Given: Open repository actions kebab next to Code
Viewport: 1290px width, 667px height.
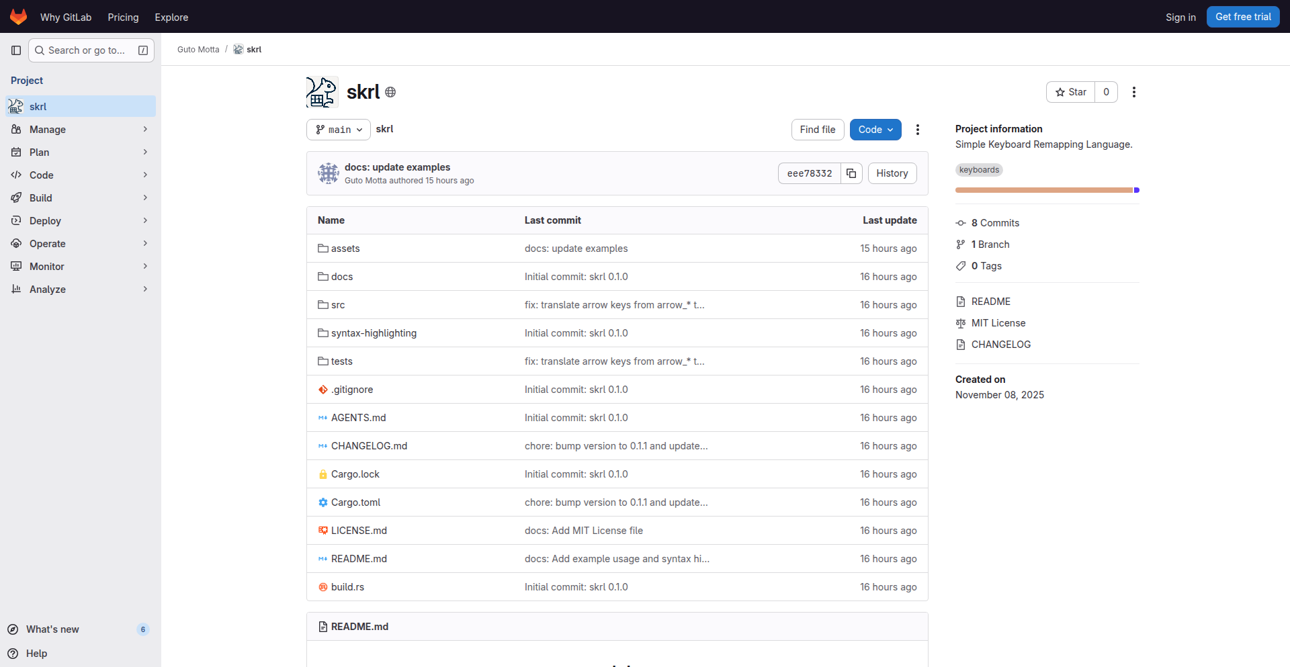Looking at the screenshot, I should (918, 130).
